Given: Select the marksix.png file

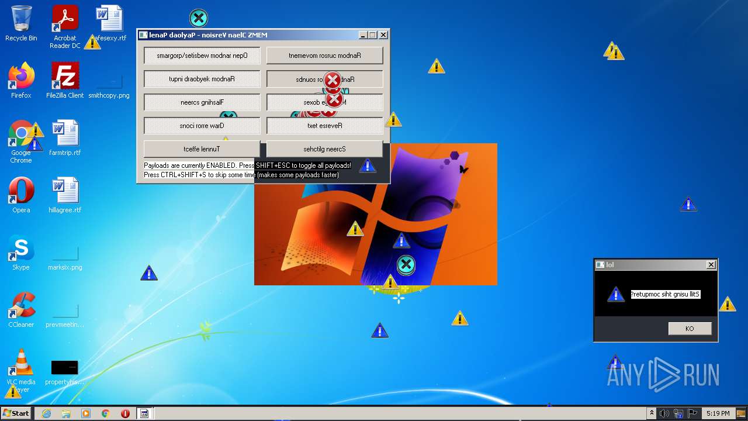Looking at the screenshot, I should 65,257.
